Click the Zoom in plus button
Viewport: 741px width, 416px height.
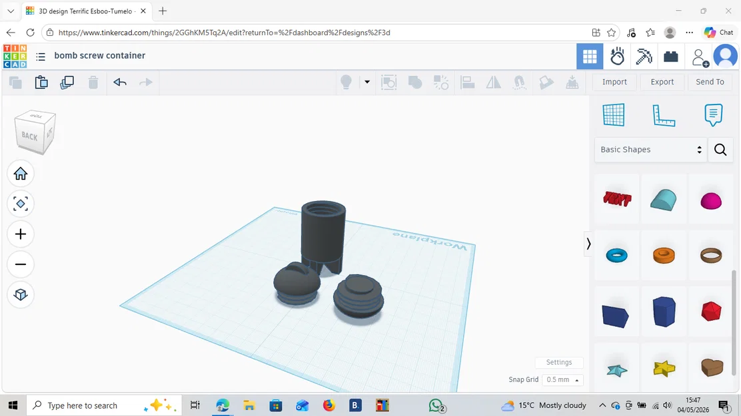pyautogui.click(x=20, y=234)
